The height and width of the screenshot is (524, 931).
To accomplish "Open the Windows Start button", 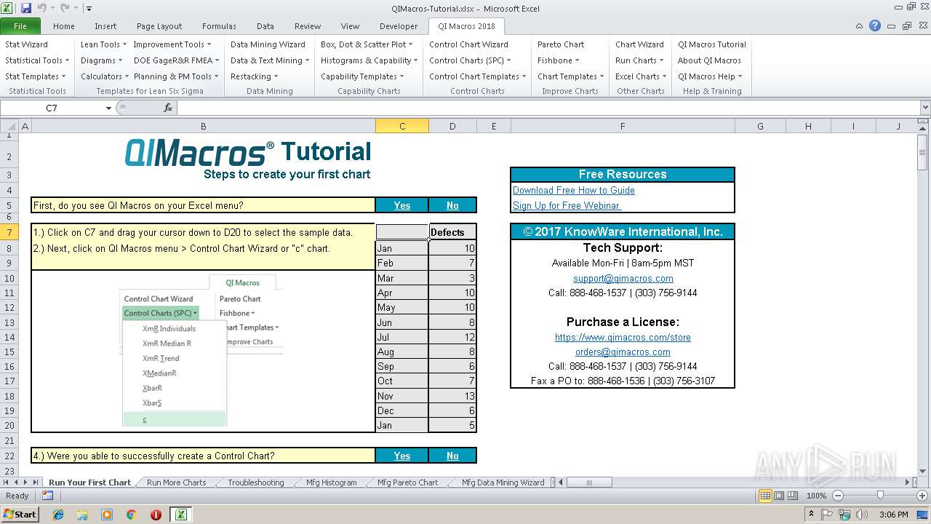I will click(20, 514).
